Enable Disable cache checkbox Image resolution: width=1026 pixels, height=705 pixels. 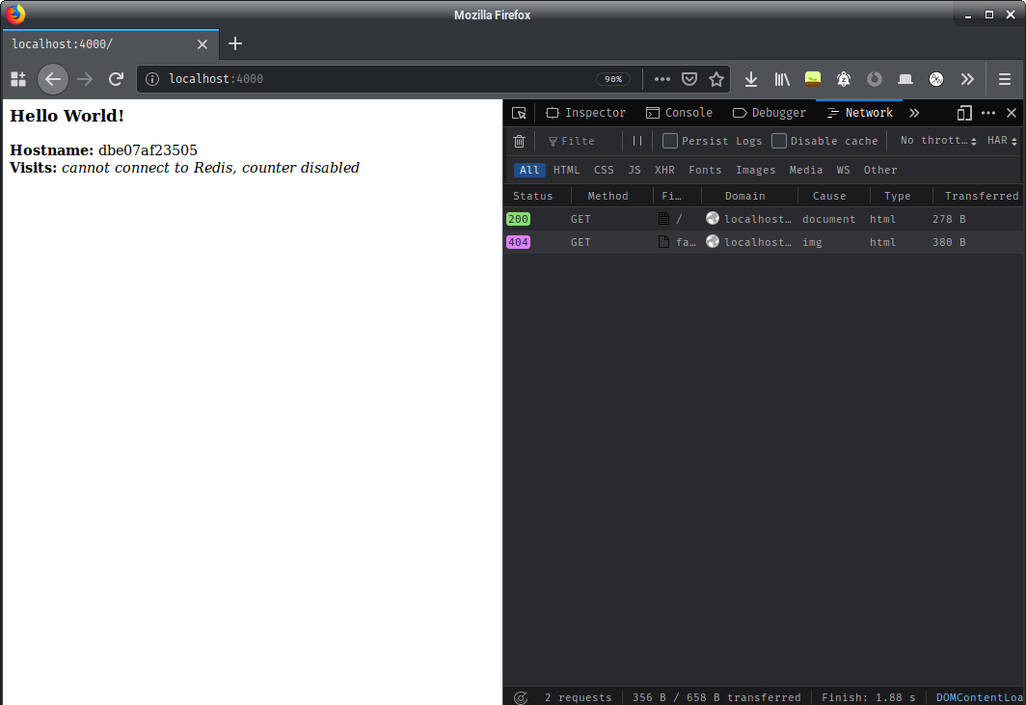point(779,141)
